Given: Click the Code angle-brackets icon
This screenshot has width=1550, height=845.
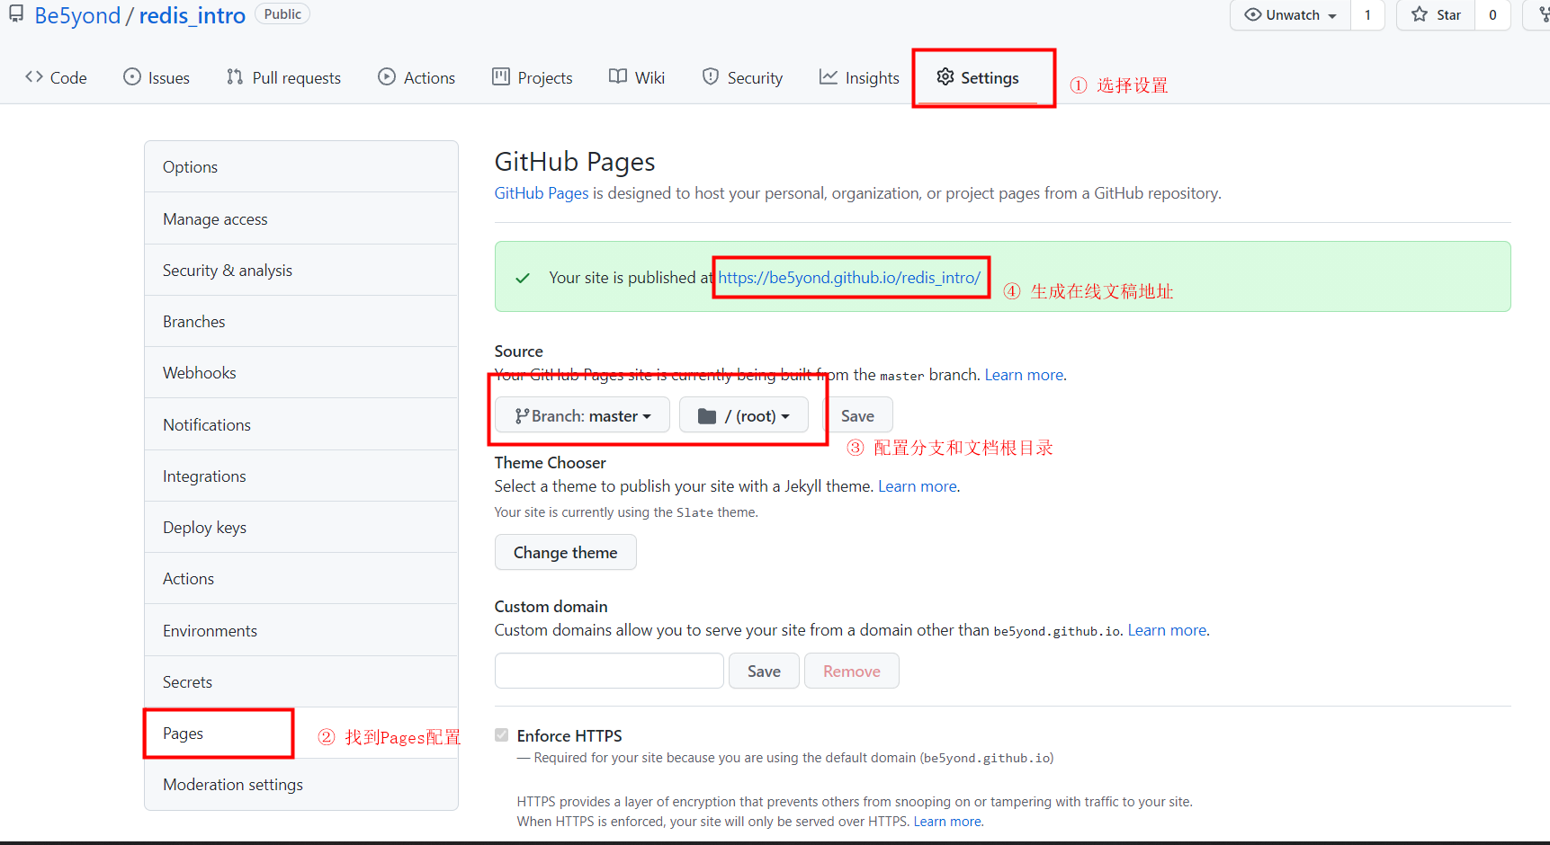Looking at the screenshot, I should tap(34, 77).
